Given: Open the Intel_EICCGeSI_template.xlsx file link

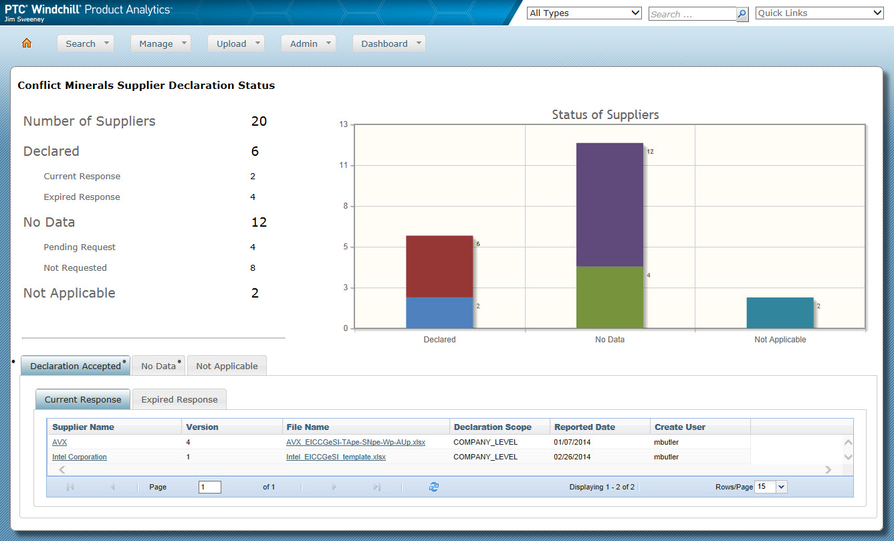Looking at the screenshot, I should [335, 457].
